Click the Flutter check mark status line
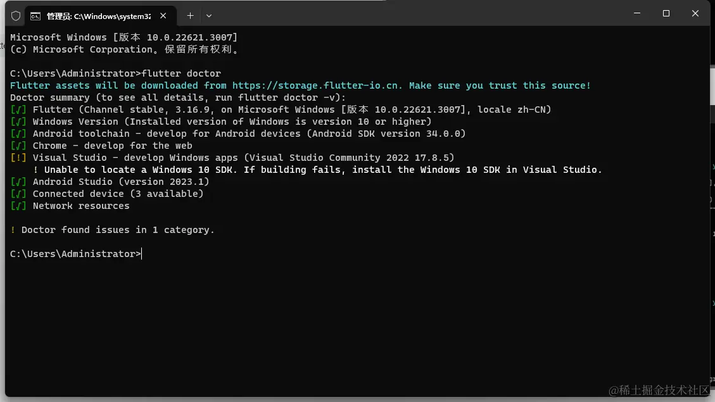The height and width of the screenshot is (402, 715). point(281,110)
